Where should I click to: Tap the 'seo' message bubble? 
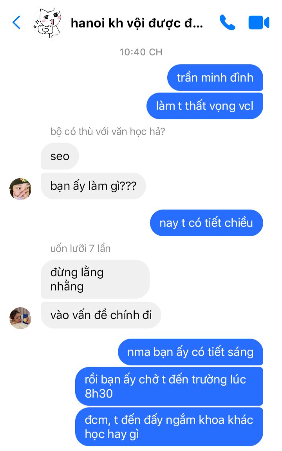tap(60, 156)
